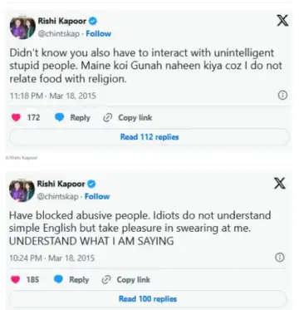Open profile picture on first tweet

(x=22, y=27)
